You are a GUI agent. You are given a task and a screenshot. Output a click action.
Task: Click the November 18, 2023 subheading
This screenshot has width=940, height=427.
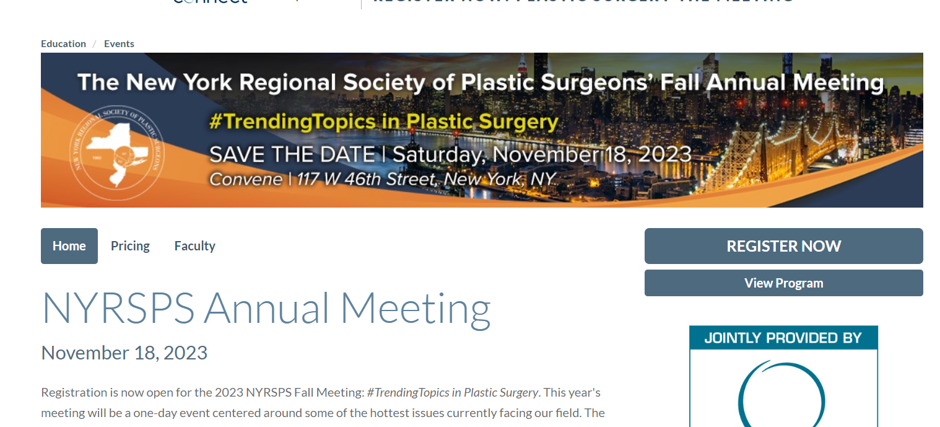pos(124,353)
